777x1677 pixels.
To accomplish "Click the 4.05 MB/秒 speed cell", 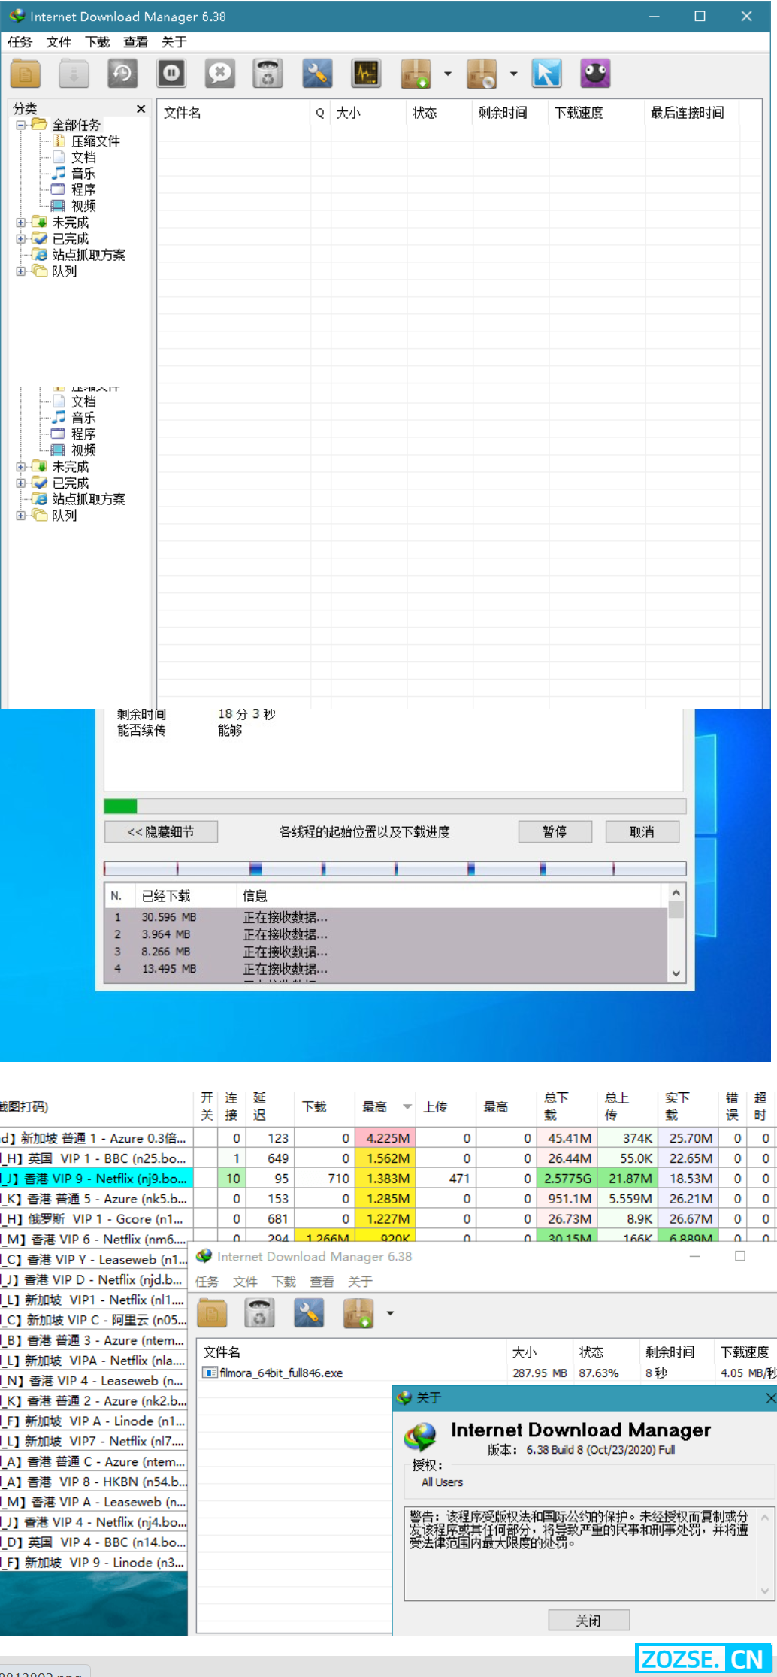I will point(748,1373).
